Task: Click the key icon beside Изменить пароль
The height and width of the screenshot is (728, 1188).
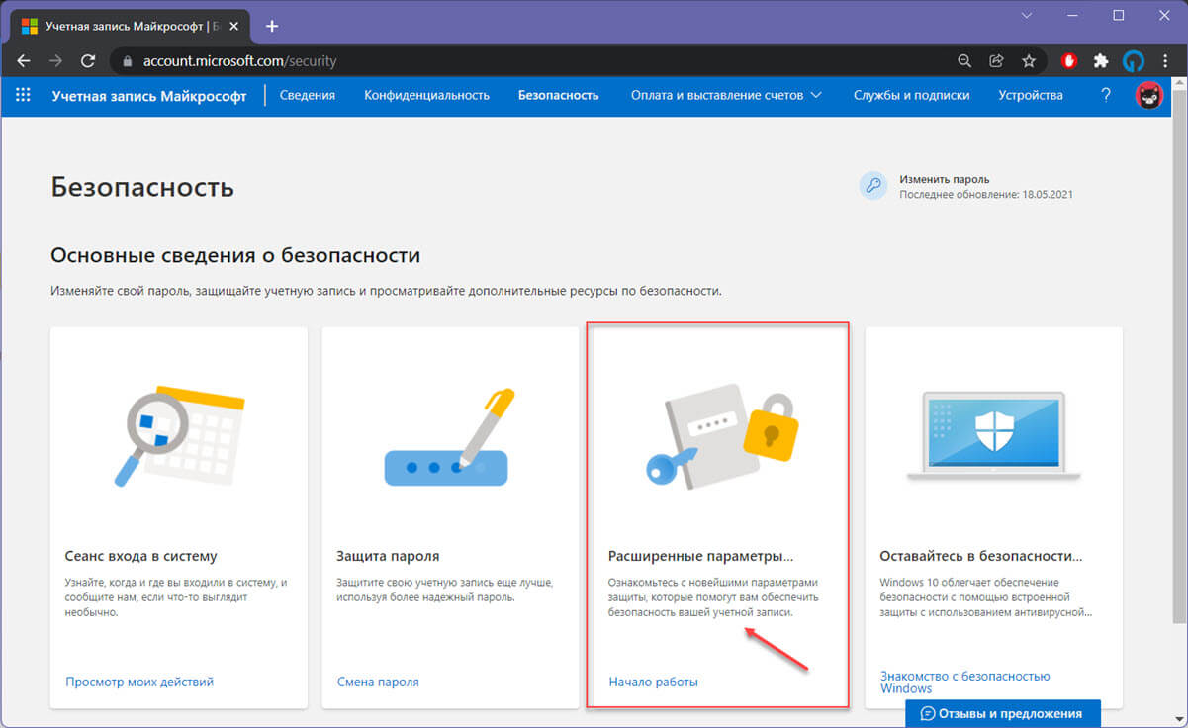Action: tap(872, 186)
